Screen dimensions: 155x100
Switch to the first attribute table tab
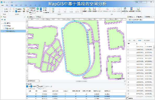(x=31, y=89)
